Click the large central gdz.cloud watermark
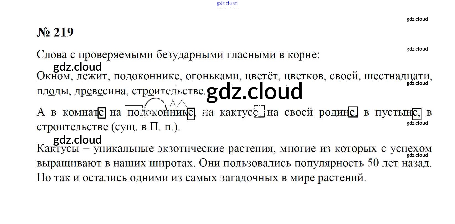455x224 pixels. point(254,92)
